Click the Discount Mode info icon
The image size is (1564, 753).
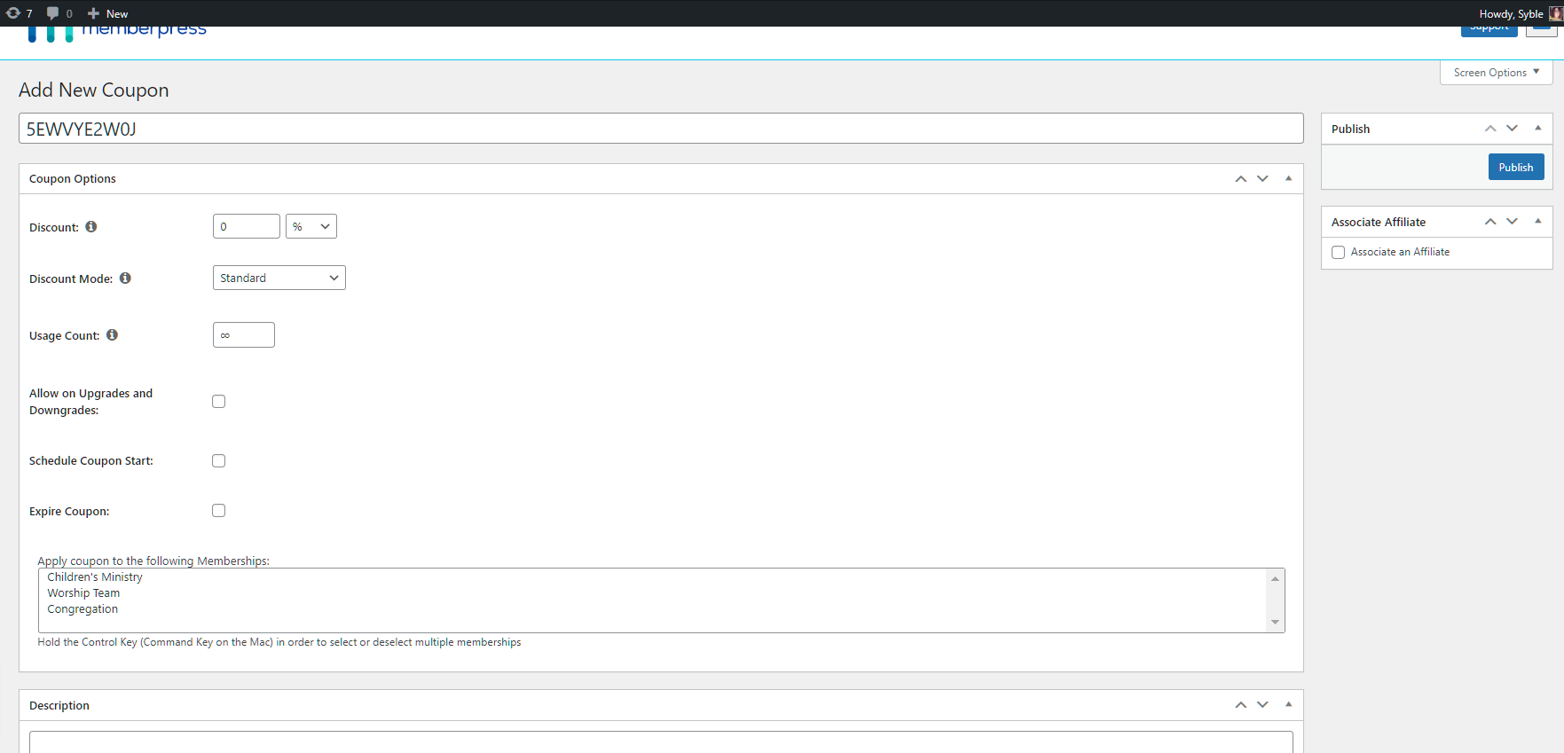pos(125,278)
